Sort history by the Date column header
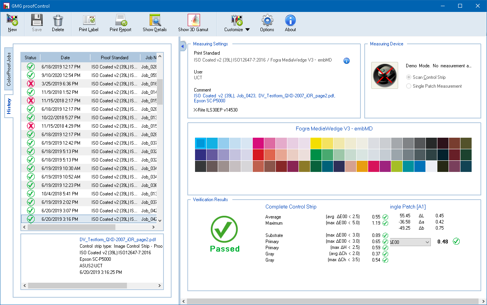Viewport: 487px width, 305px height. pyautogui.click(x=65, y=58)
